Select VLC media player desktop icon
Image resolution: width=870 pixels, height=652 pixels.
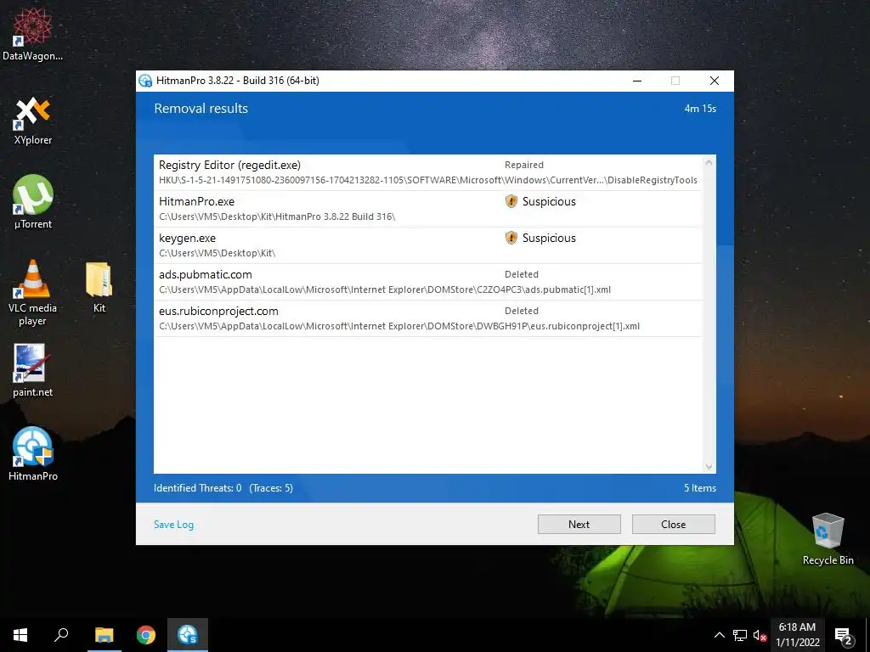tap(33, 293)
